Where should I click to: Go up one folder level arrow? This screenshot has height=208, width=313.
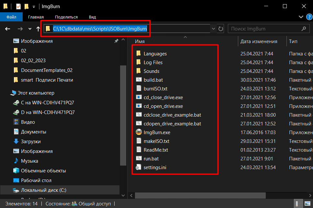tap(38, 29)
